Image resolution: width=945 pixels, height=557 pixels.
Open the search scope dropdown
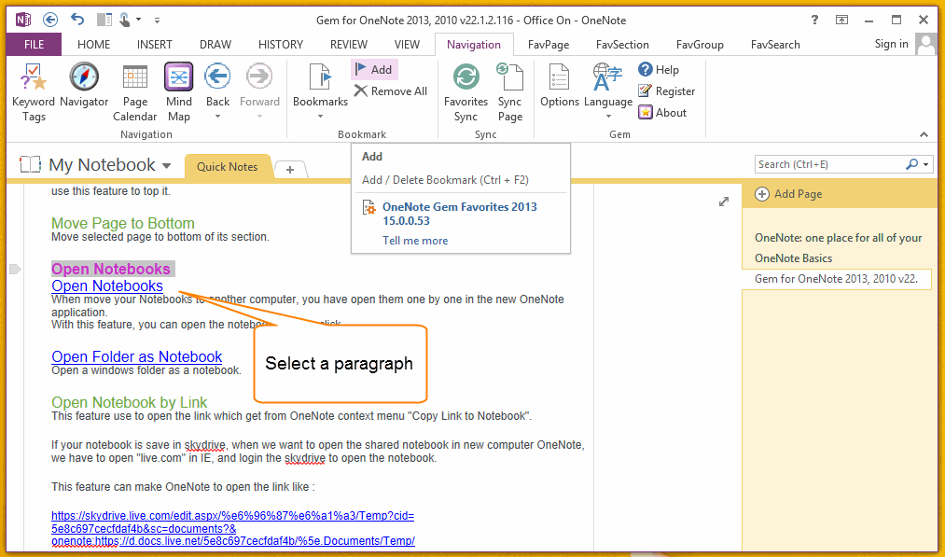pyautogui.click(x=926, y=164)
